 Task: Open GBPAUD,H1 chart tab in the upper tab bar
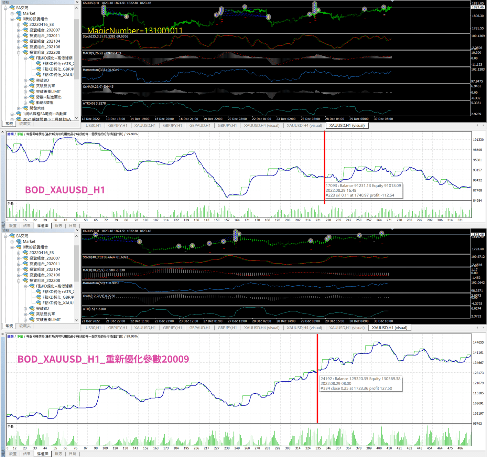199,126
